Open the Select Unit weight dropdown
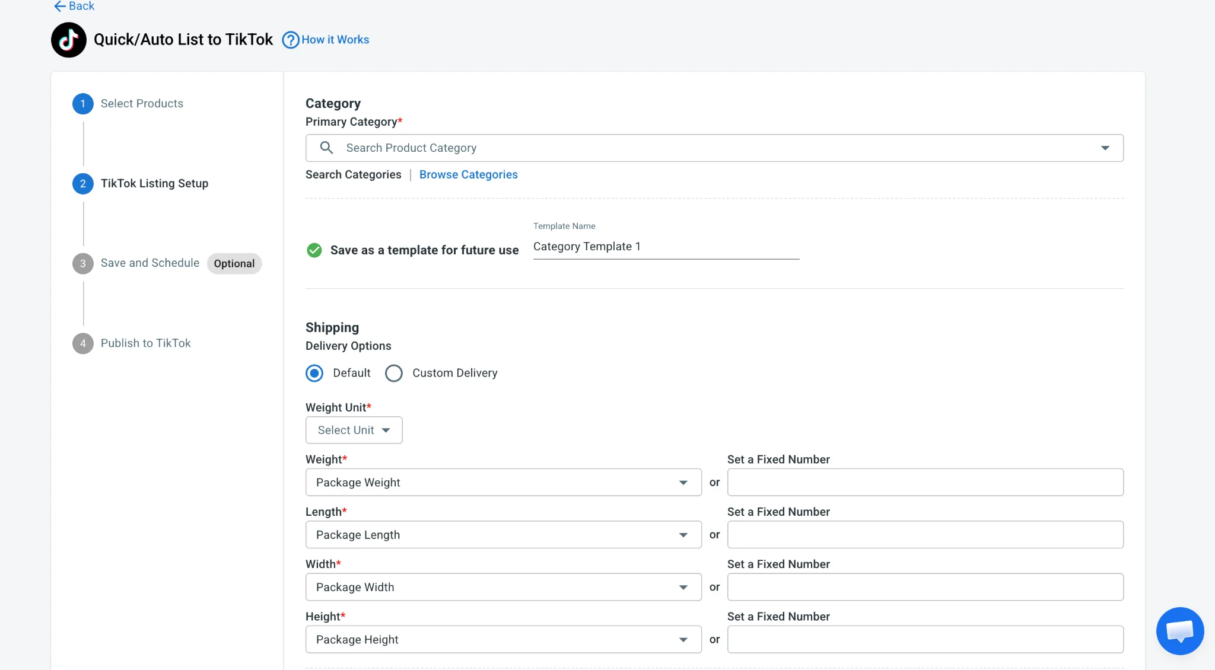This screenshot has width=1215, height=670. [354, 430]
